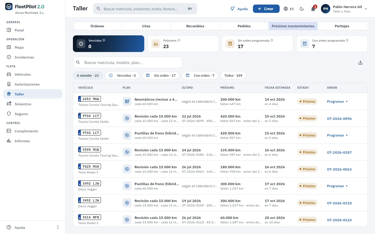The image size is (375, 234).
Task: Open the ES language selector
Action: click(289, 9)
